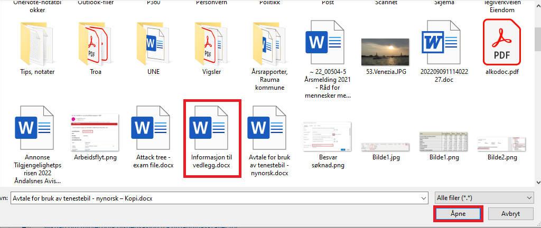Select the Årsmelding 2021 Word document
541x228 pixels.
click(328, 43)
